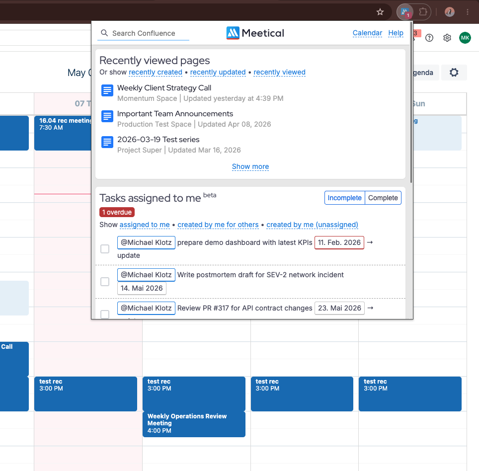Click task text 'Write postmortem draft for SEV-2 network incident'
Screen dimensions: 479x471
pyautogui.click(x=260, y=275)
